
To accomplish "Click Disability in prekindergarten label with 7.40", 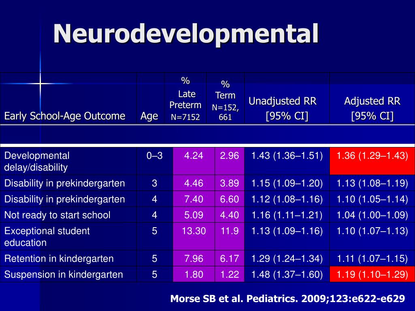I will tap(64, 199).
